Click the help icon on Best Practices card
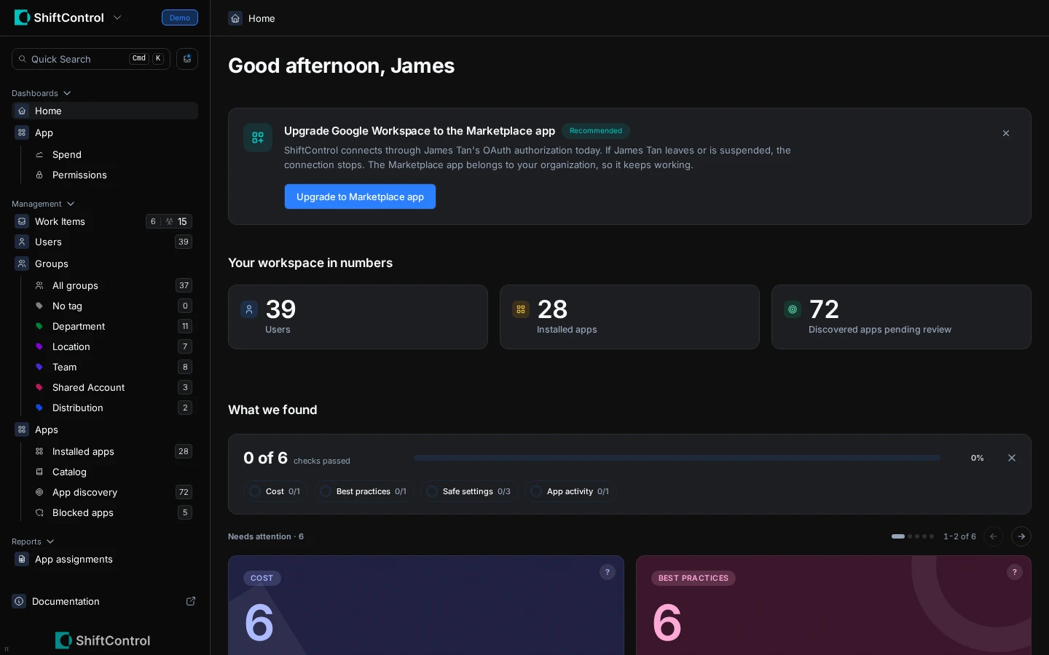 [1015, 572]
